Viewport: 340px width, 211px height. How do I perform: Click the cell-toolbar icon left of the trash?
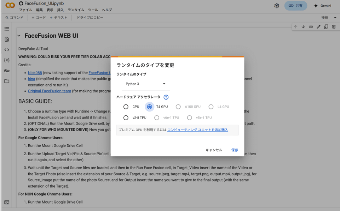[x=326, y=27]
